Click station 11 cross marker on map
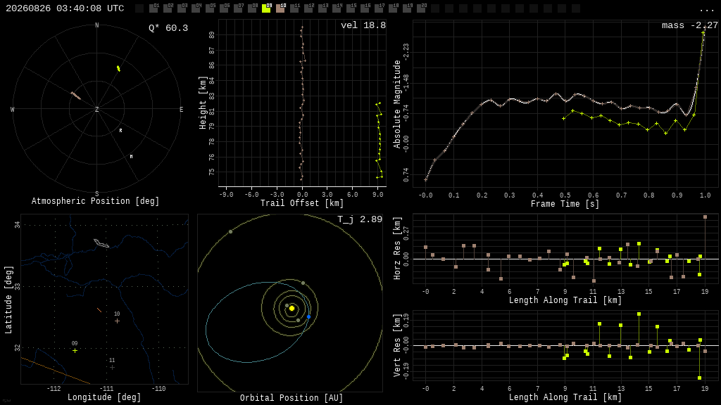Screen dimensions: 721x405 (x=112, y=367)
